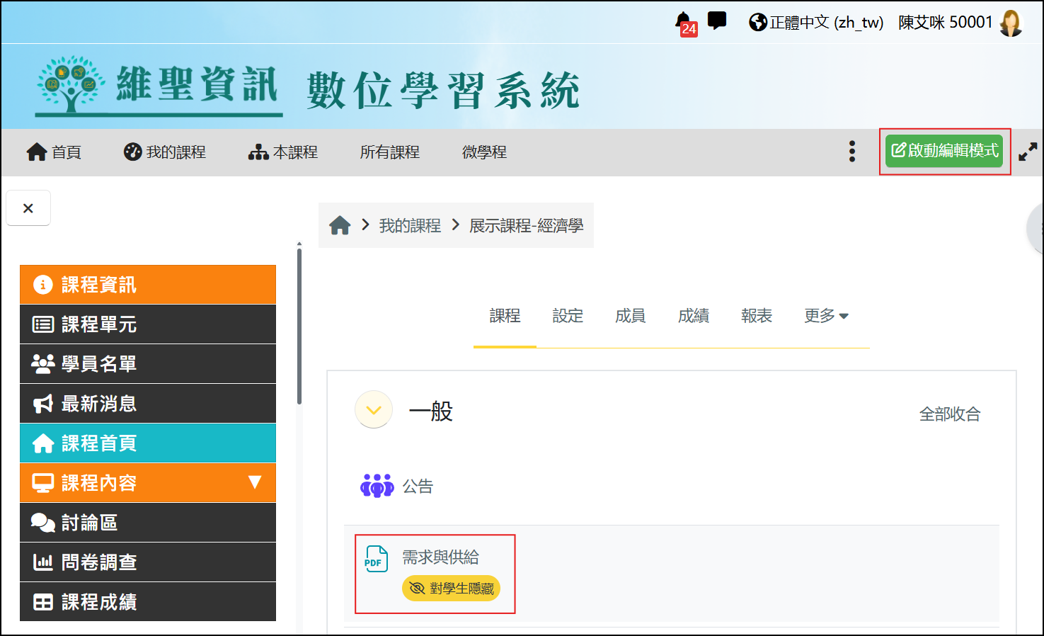The width and height of the screenshot is (1044, 636).
Task: Open 課程首頁 in the sidebar
Action: click(x=148, y=443)
